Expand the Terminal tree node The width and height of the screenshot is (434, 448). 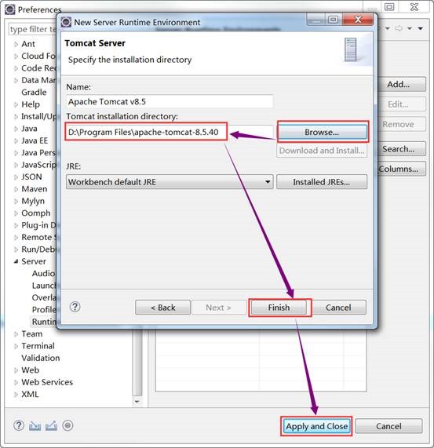pyautogui.click(x=16, y=346)
